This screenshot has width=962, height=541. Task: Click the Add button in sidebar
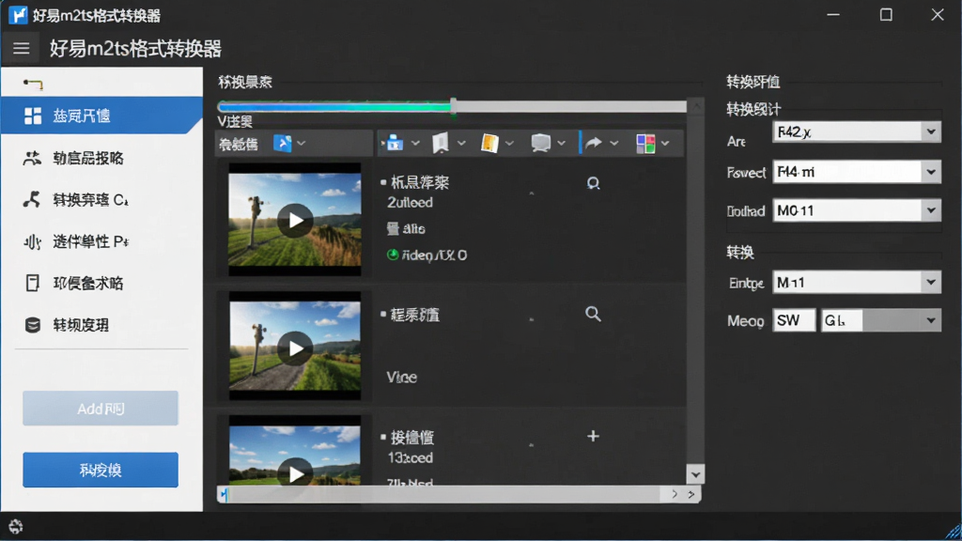pyautogui.click(x=101, y=409)
